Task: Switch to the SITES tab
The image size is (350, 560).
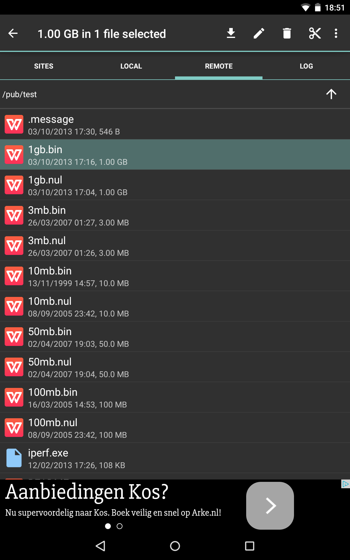Action: click(44, 66)
